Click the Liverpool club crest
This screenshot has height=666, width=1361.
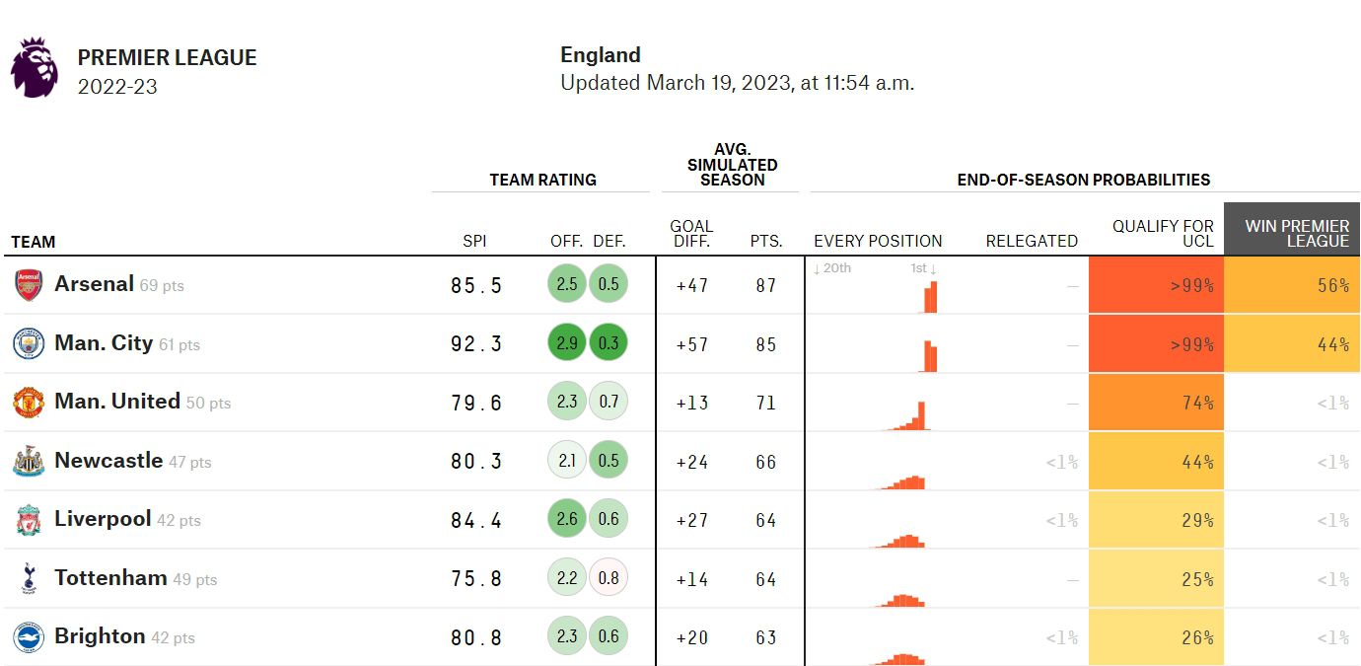tap(29, 520)
